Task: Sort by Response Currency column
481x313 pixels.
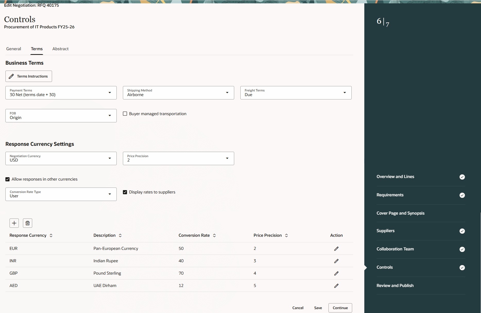Action: (51, 235)
